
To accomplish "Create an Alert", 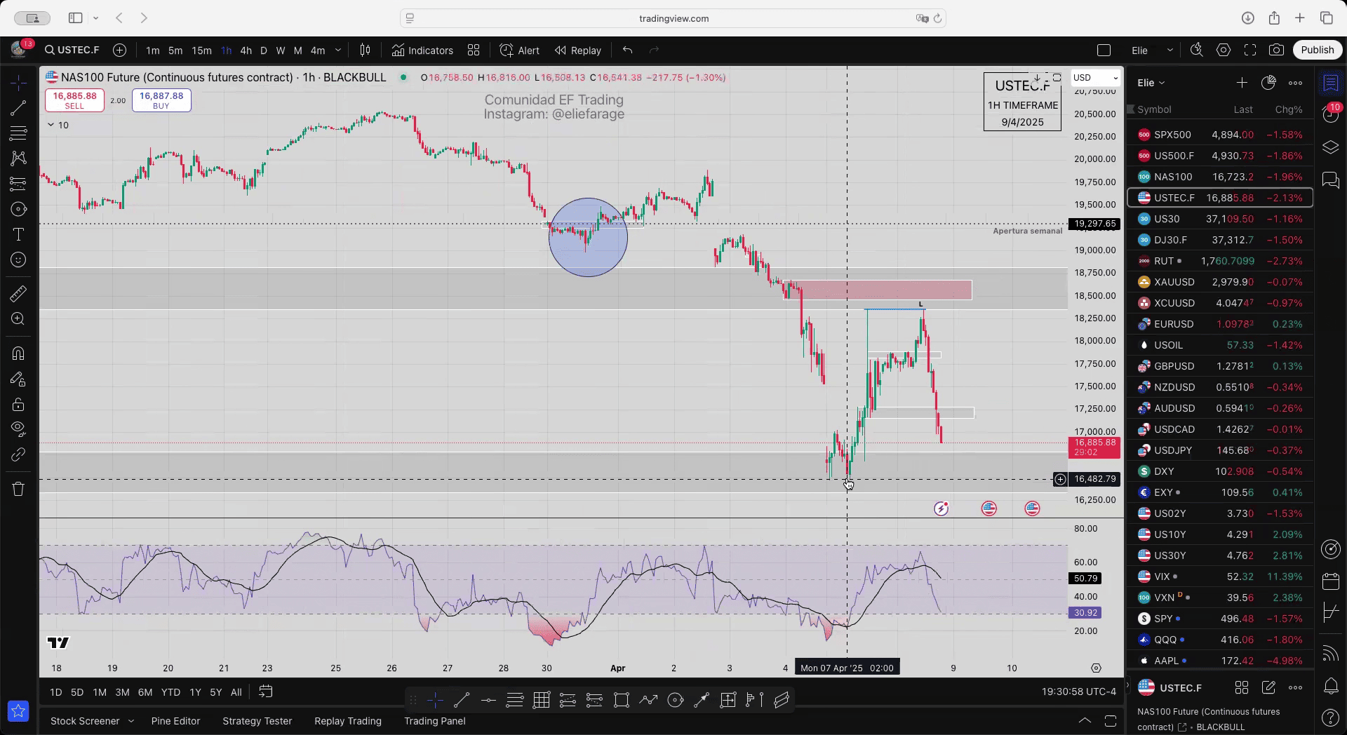I will pyautogui.click(x=519, y=50).
